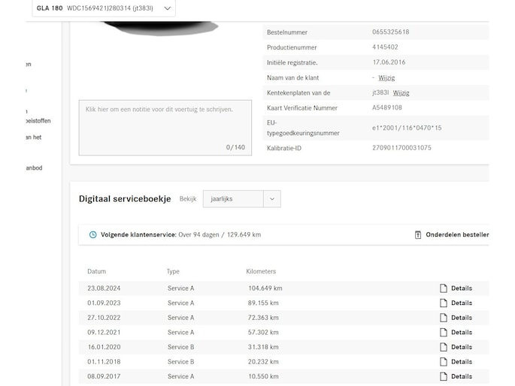Image resolution: width=515 pixels, height=386 pixels.
Task: Click the Kilometers column header
Action: point(261,272)
